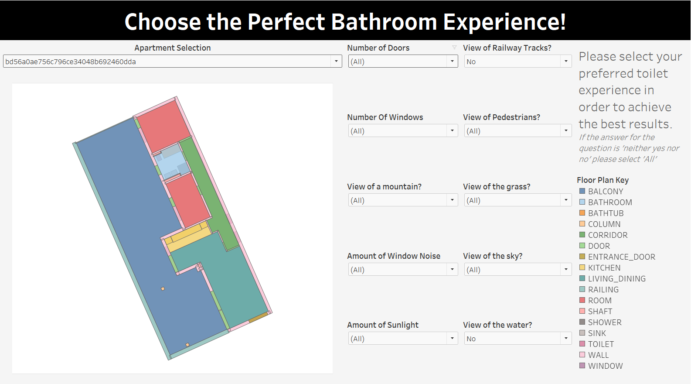Open the View of Railway Tracks dropdown
Screen dimensions: 691x384
coord(566,62)
